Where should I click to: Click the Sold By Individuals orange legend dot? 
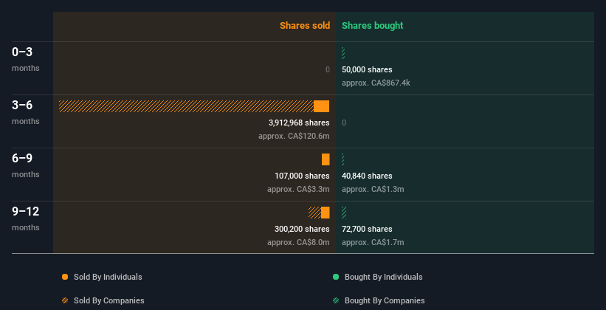click(65, 277)
